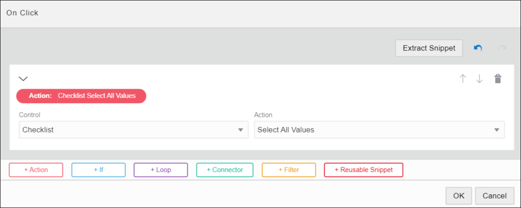The image size is (521, 208).
Task: Confirm with the OK button
Action: tap(459, 196)
